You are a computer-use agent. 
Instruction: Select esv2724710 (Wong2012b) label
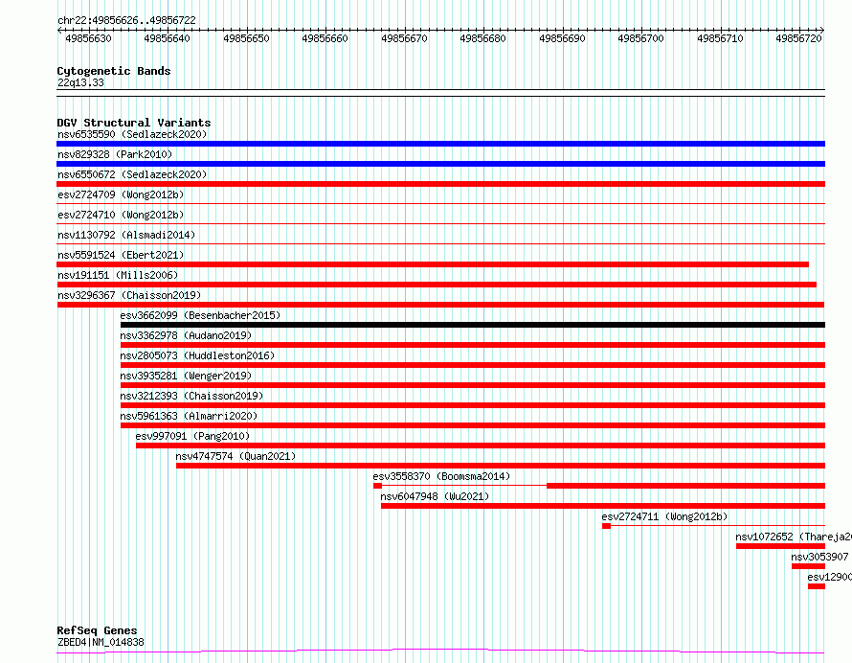click(x=121, y=215)
